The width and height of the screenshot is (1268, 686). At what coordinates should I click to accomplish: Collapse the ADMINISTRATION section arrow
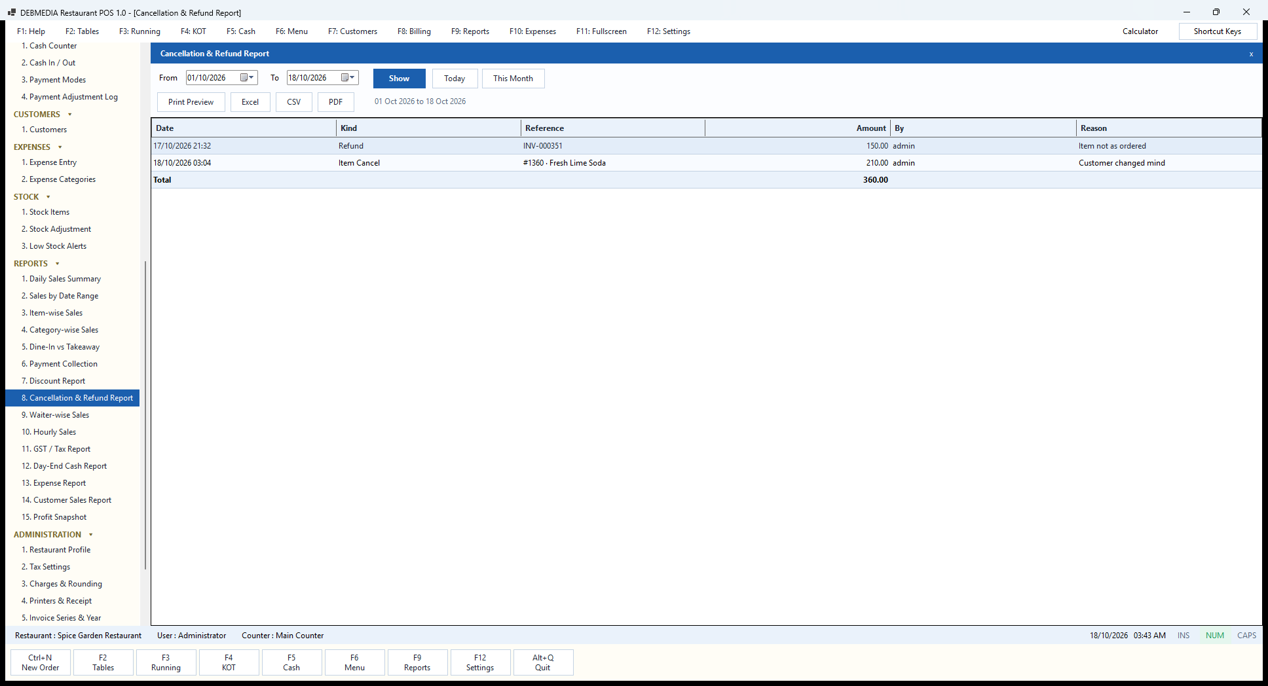click(91, 535)
